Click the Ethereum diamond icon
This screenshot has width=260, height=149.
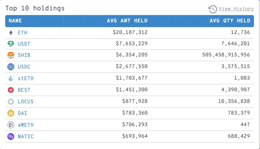pos(11,33)
